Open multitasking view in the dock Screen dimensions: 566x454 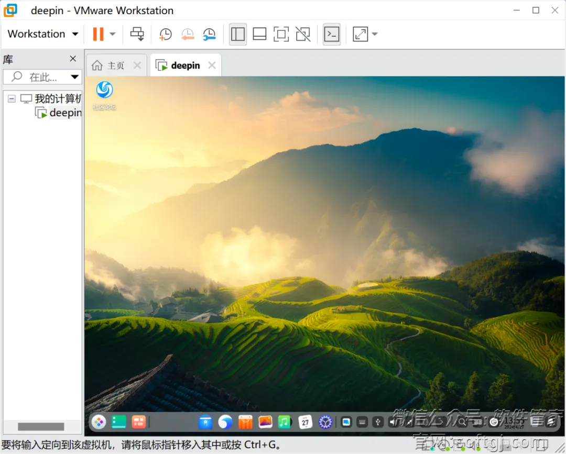pos(138,422)
